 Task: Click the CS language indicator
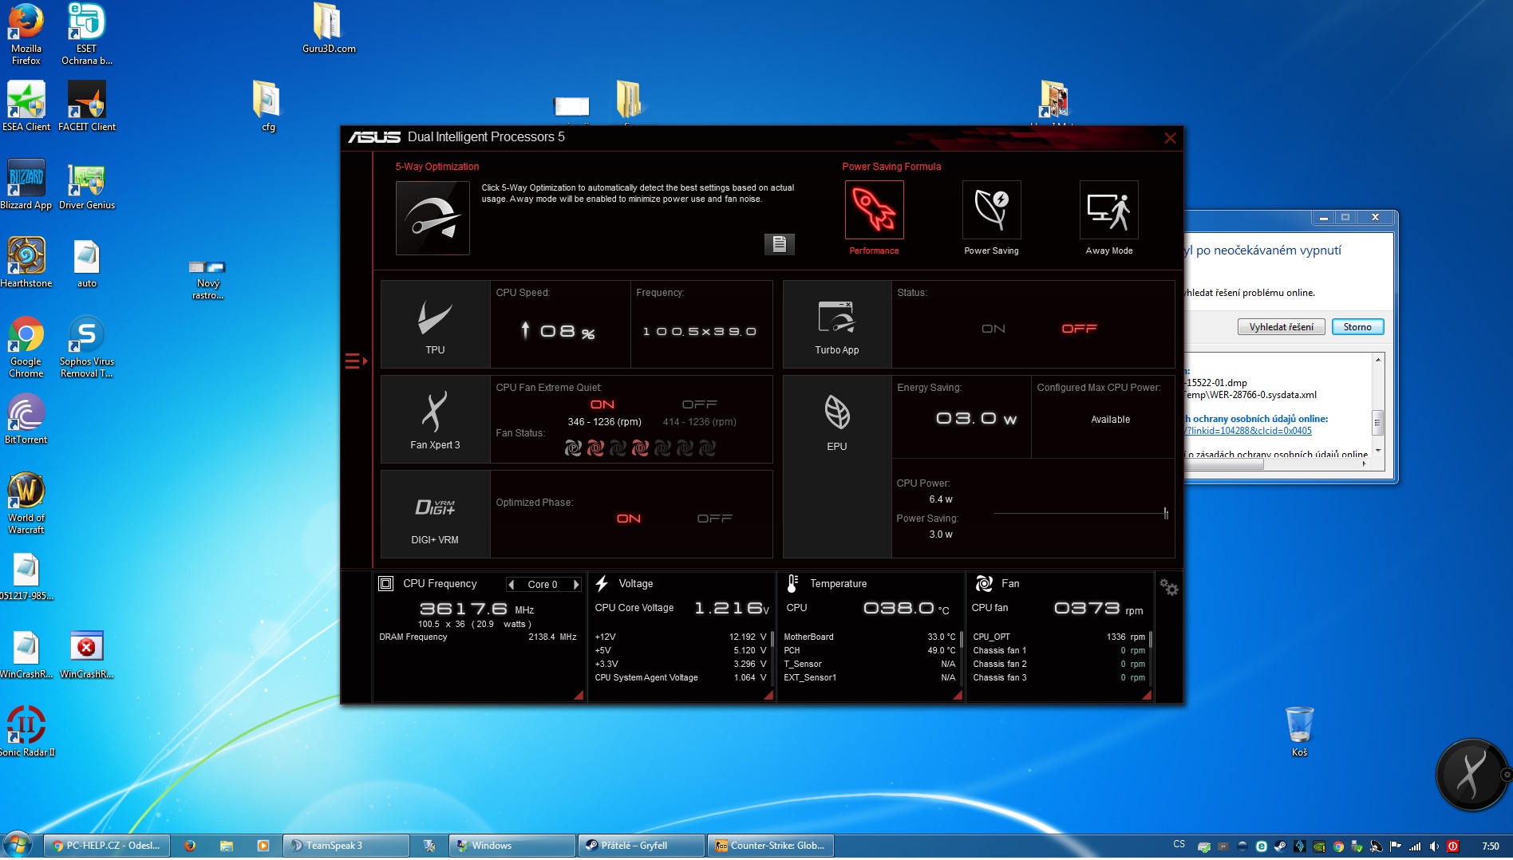point(1179,844)
